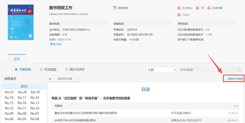Collapse the 2025 year issue list

tap(24, 86)
